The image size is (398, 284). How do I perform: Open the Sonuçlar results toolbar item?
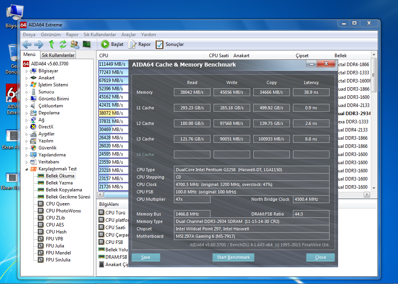coord(170,44)
